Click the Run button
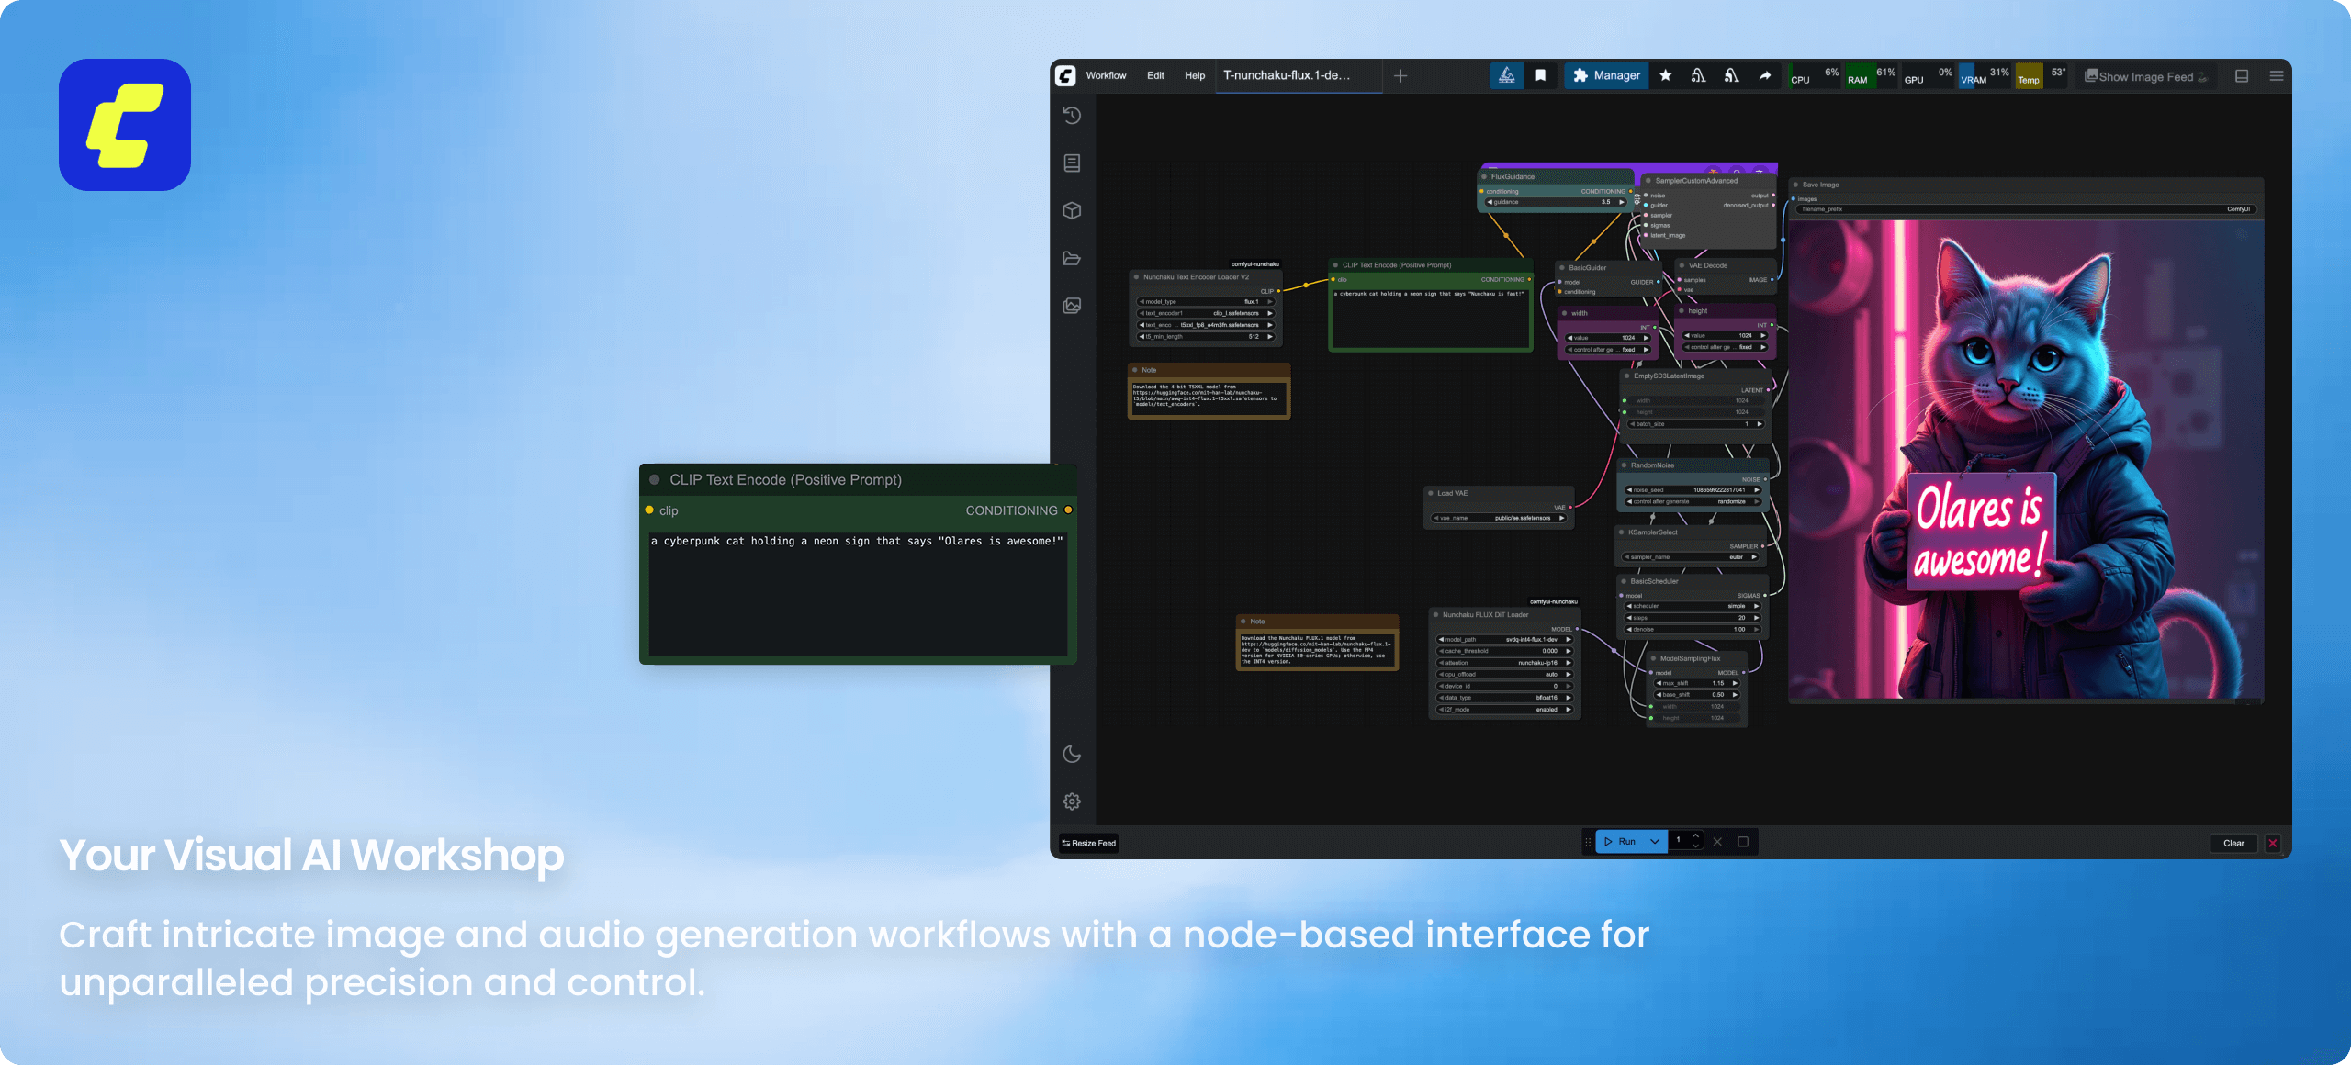This screenshot has height=1065, width=2351. [x=1620, y=841]
